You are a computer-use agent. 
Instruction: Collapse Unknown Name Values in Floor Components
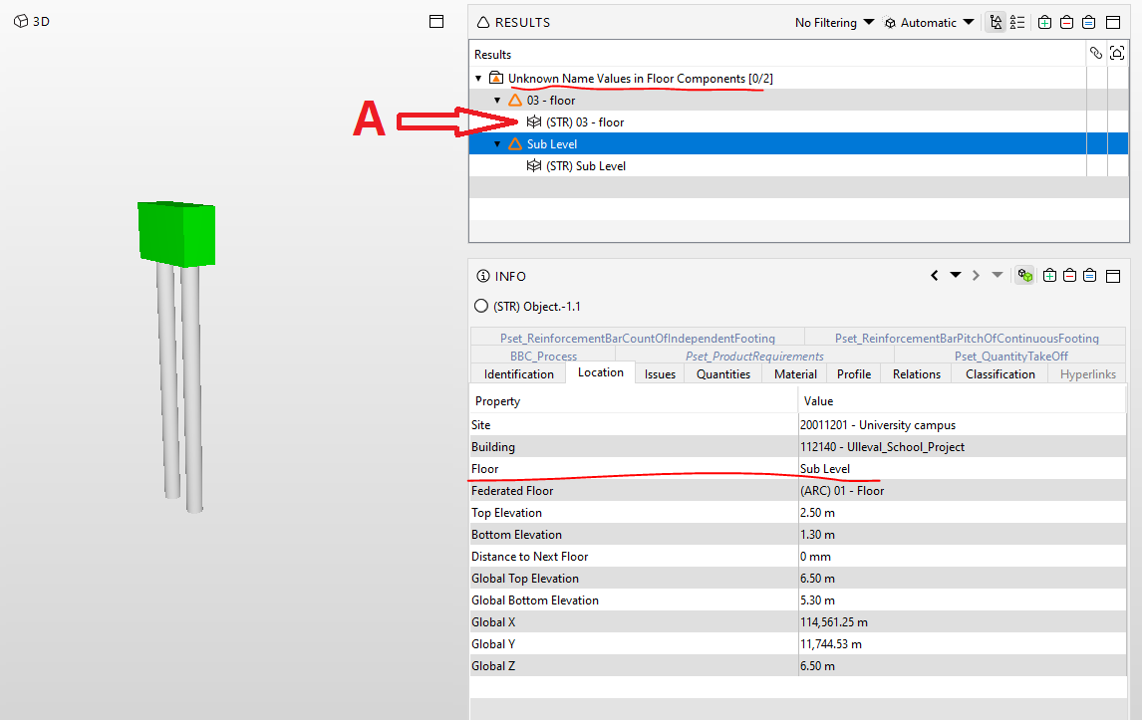tap(478, 79)
